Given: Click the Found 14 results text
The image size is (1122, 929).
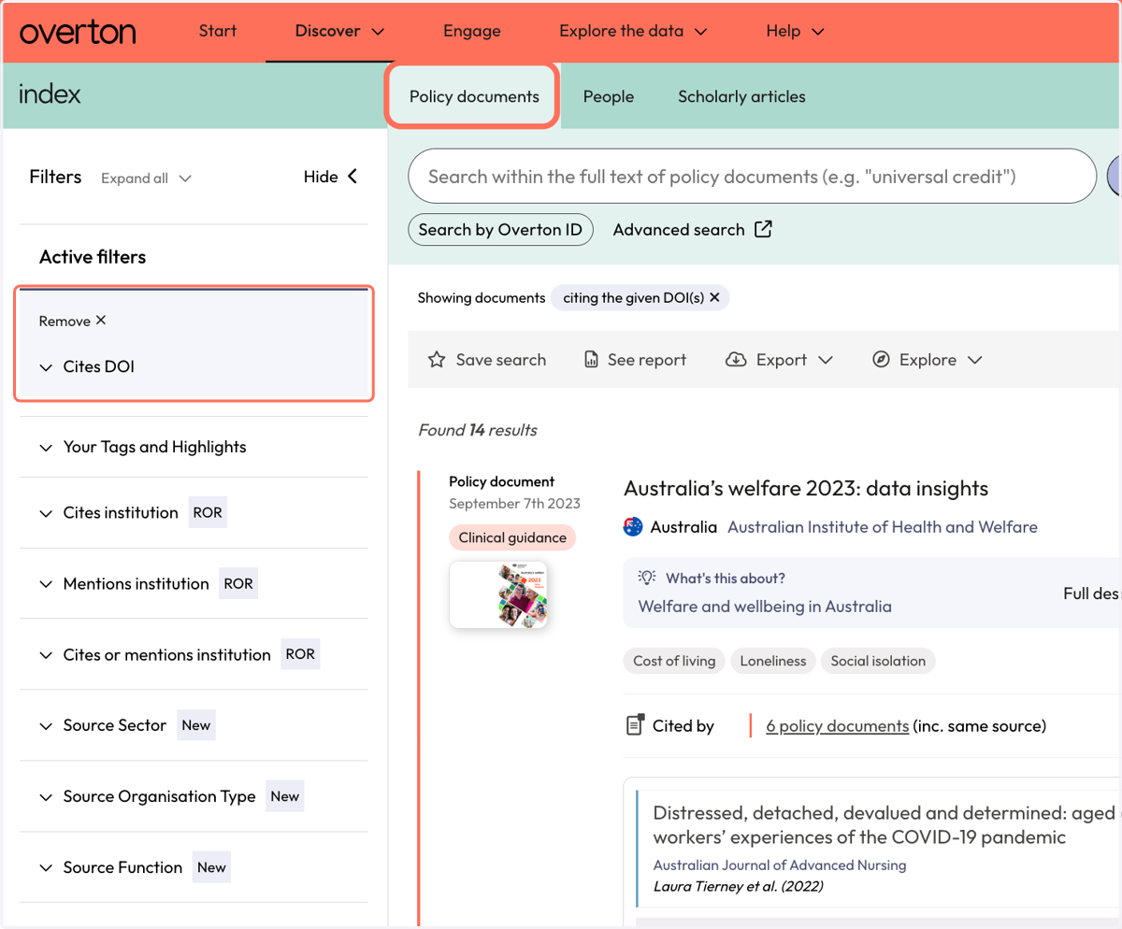Looking at the screenshot, I should tap(478, 430).
